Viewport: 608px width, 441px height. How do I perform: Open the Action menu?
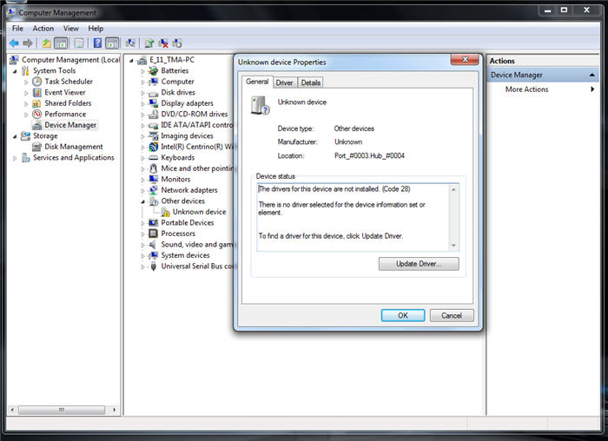43,29
